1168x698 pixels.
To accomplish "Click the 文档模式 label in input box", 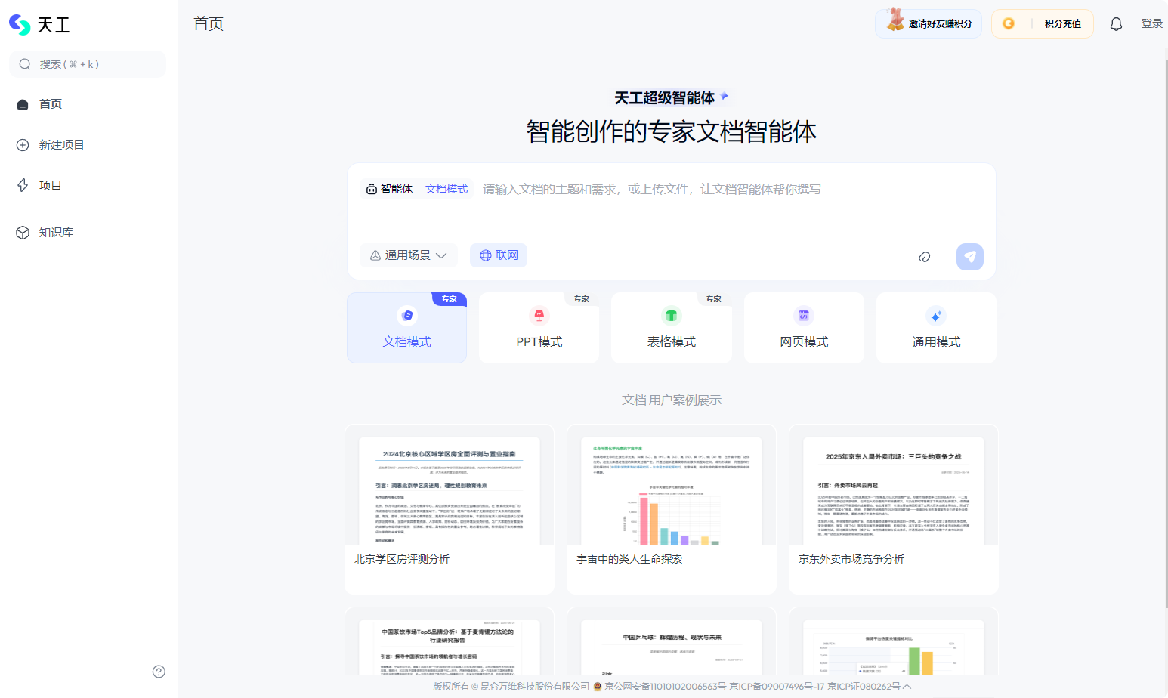I will (x=446, y=190).
